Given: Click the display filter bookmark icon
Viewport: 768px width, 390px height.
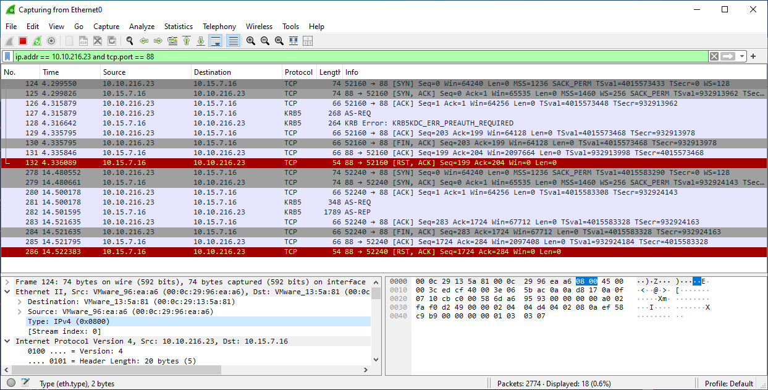Looking at the screenshot, I should (x=8, y=56).
